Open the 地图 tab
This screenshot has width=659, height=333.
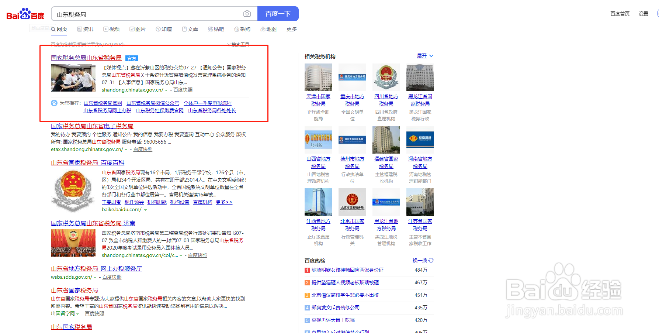[x=268, y=29]
